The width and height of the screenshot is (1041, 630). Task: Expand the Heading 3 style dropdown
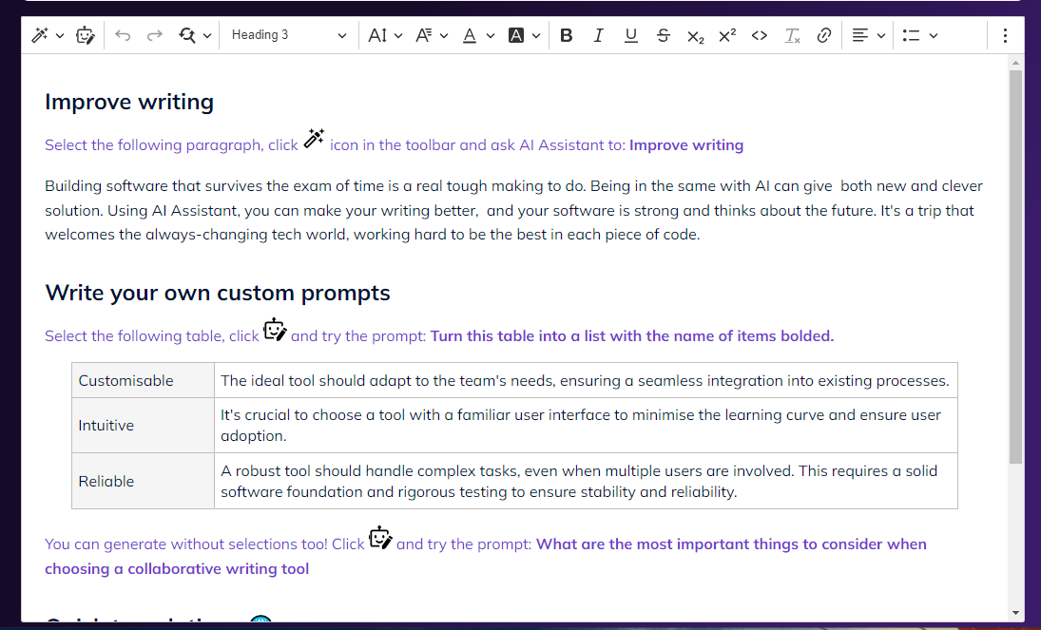289,35
